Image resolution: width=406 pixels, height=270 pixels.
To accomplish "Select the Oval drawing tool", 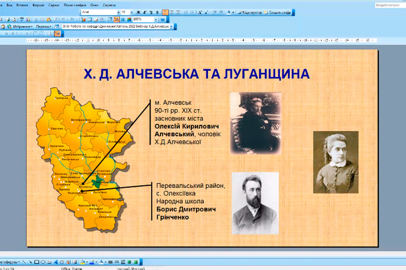I will pos(43,261).
